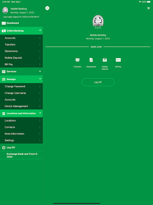Click the battery status icon
This screenshot has width=153, height=205.
pyautogui.click(x=149, y=2)
